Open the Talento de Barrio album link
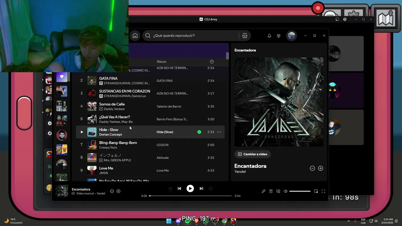402x226 pixels. coord(169,106)
